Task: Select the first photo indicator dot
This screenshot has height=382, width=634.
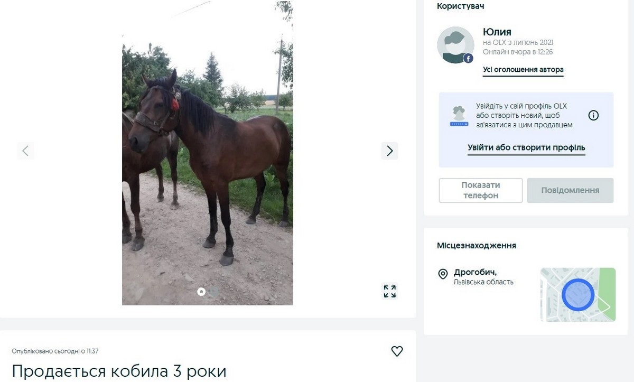Action: [x=201, y=292]
